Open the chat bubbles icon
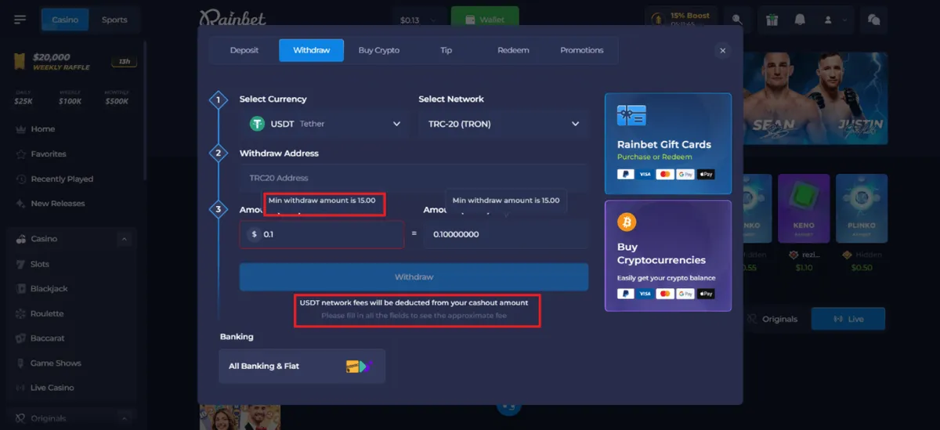Image resolution: width=940 pixels, height=430 pixels. (x=874, y=20)
